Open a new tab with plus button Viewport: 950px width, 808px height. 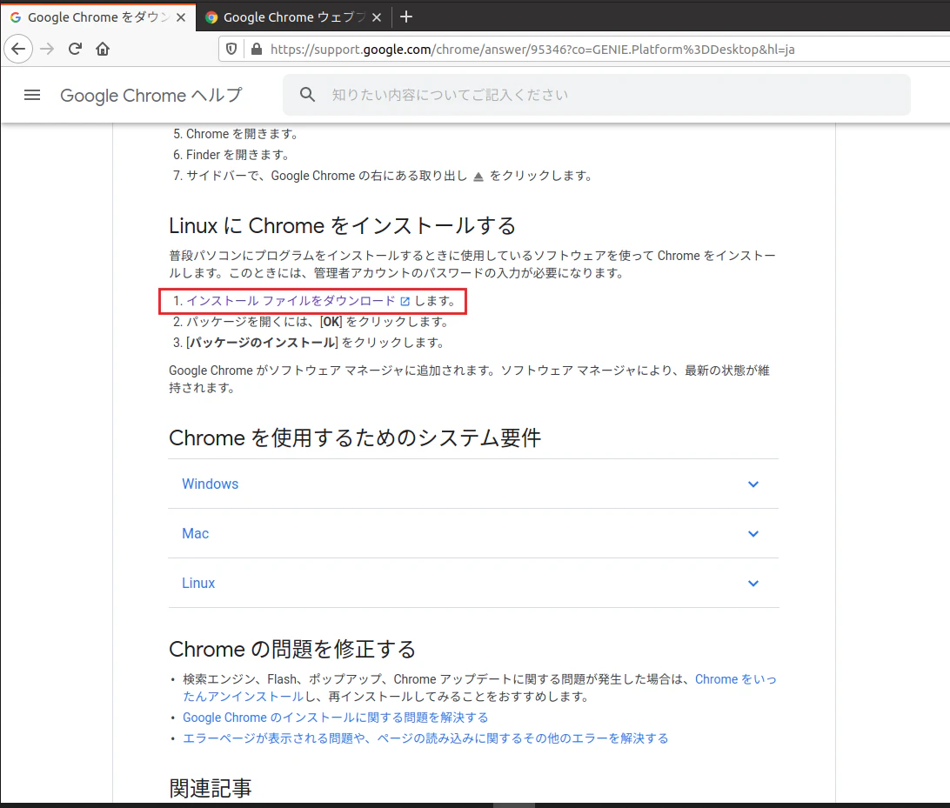(406, 17)
